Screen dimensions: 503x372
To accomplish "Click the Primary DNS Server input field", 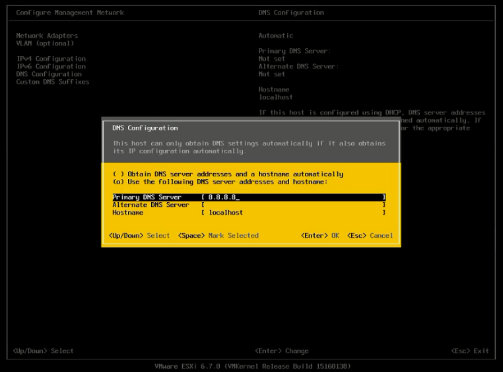I will click(294, 197).
